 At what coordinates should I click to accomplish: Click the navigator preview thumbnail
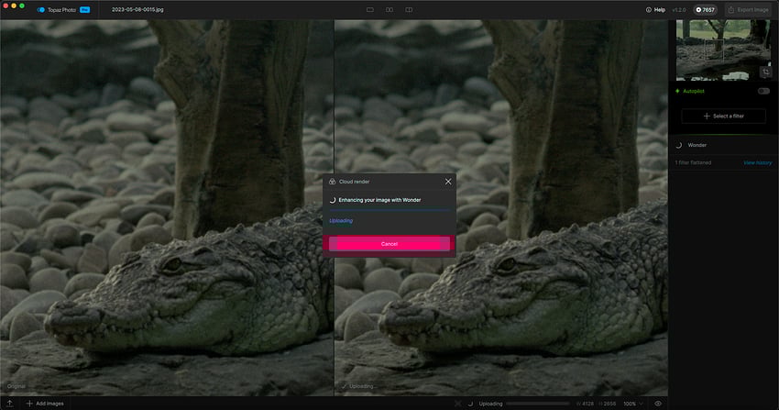[x=723, y=50]
